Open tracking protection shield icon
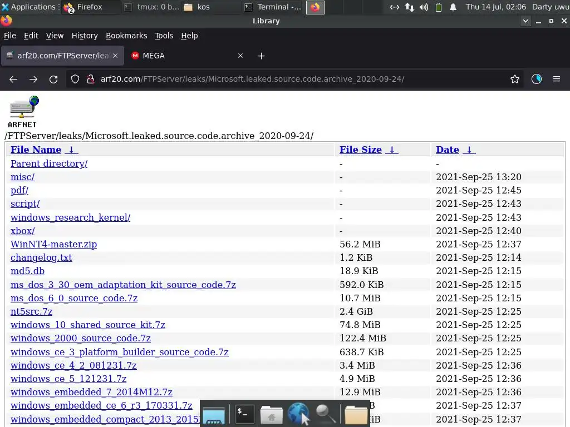Image resolution: width=570 pixels, height=427 pixels. pyautogui.click(x=75, y=79)
